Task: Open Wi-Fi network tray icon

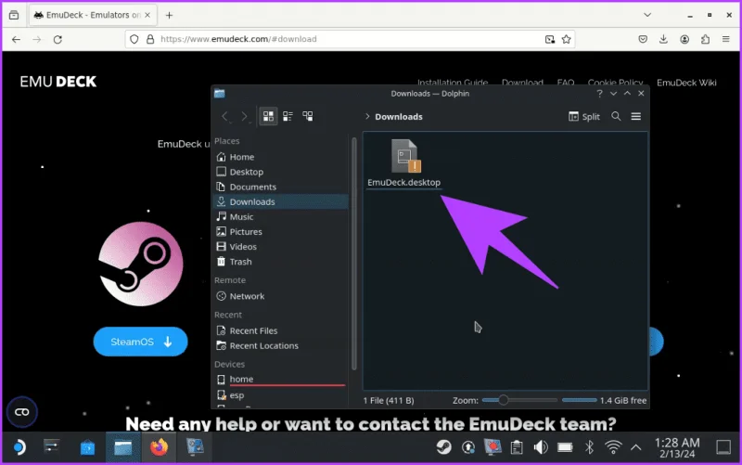Action: pyautogui.click(x=613, y=447)
